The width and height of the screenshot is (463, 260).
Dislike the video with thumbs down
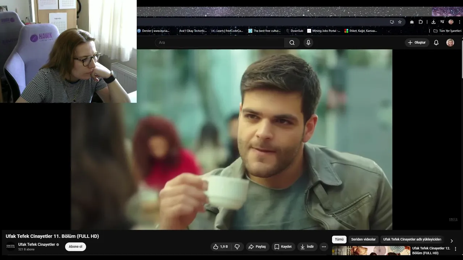point(237,247)
